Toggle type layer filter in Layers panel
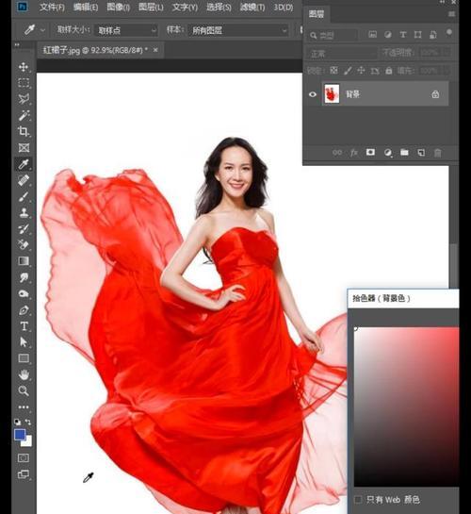This screenshot has width=471, height=514. 403,34
